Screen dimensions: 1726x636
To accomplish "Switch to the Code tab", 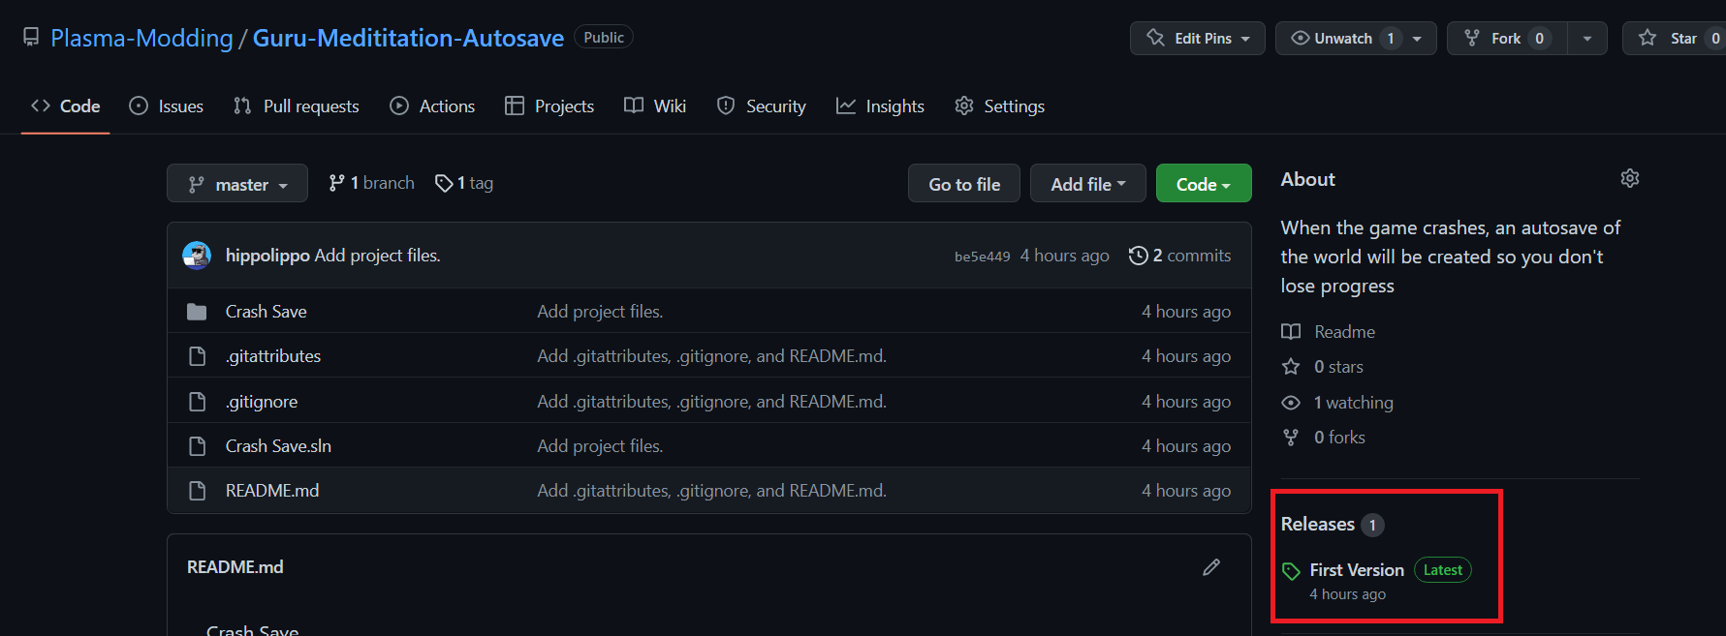I will point(66,106).
